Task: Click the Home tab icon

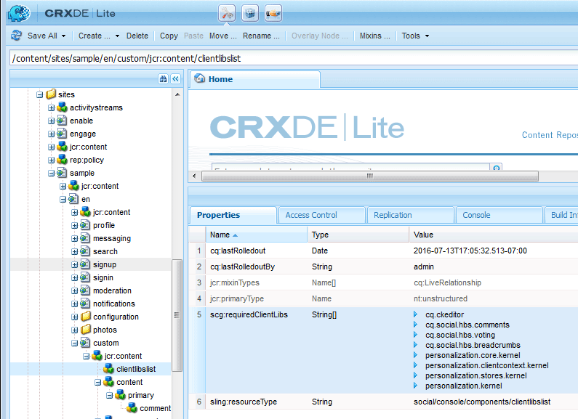Action: tap(199, 78)
